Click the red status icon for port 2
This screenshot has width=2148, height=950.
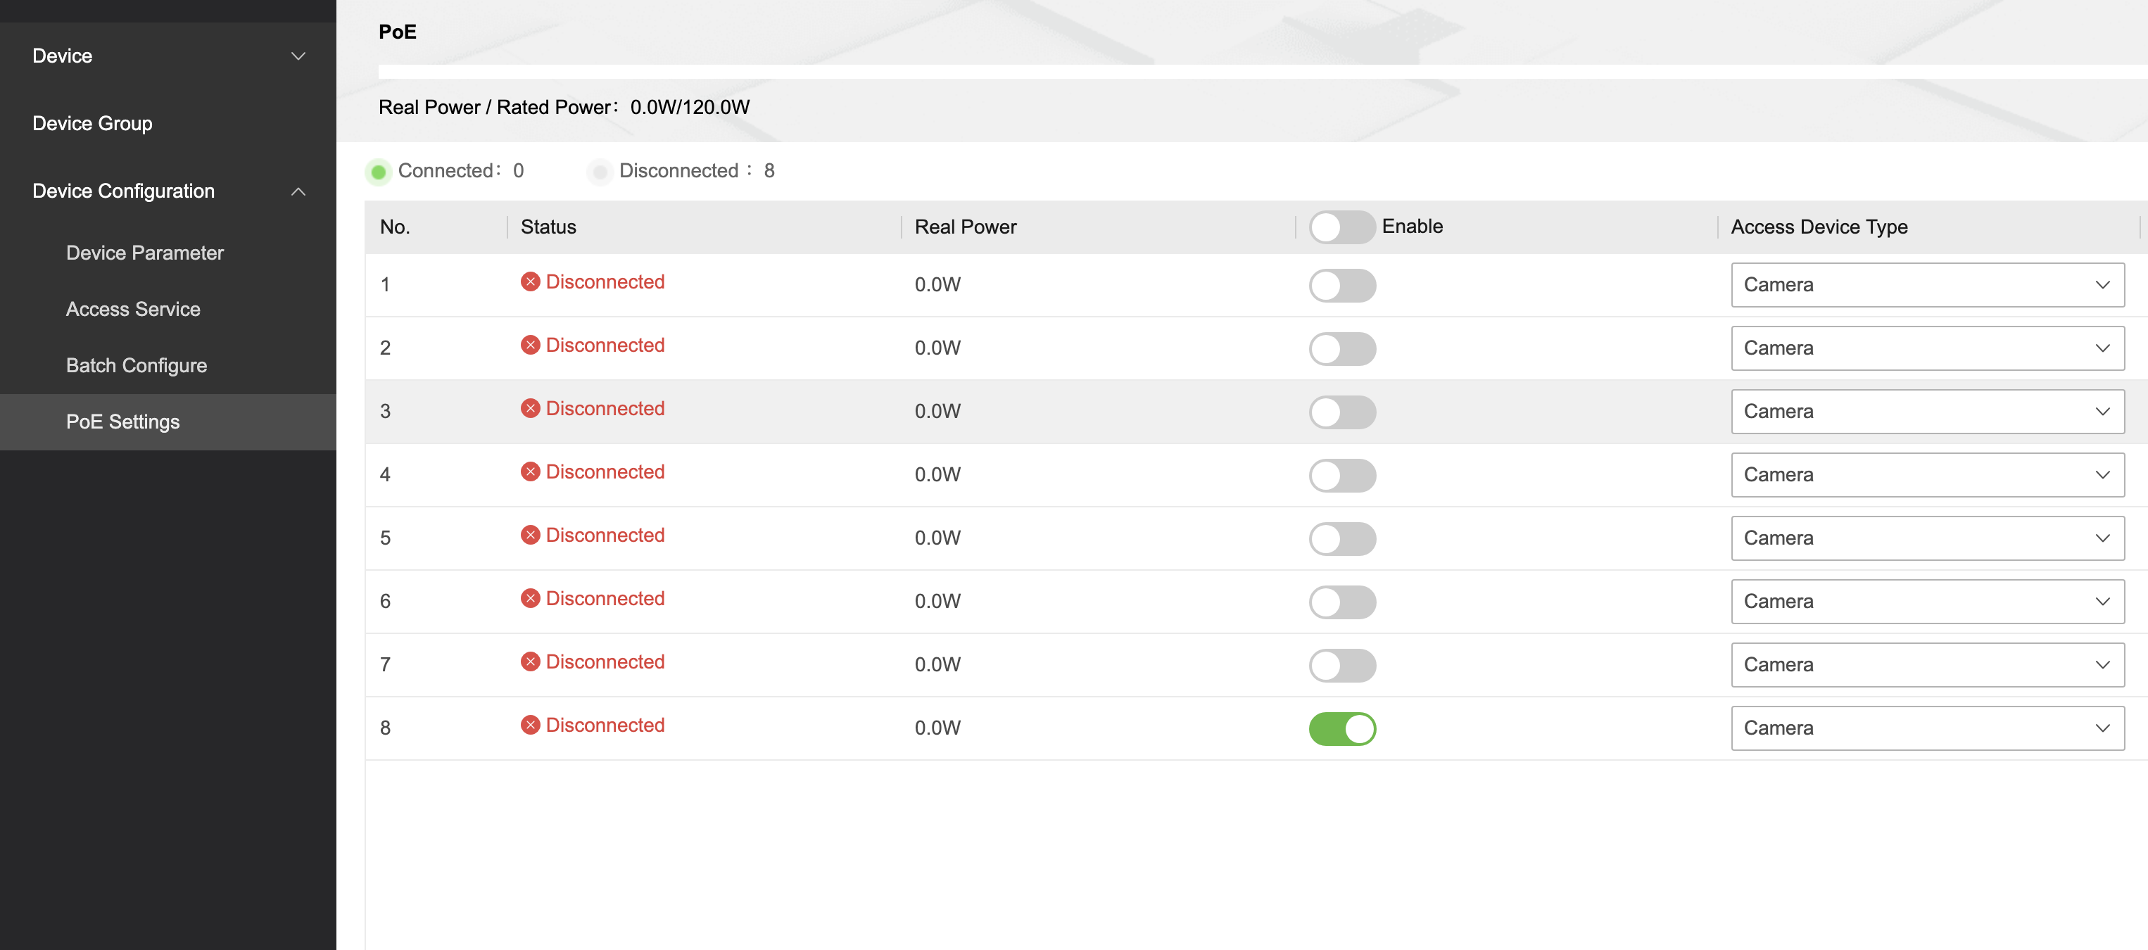click(x=531, y=346)
